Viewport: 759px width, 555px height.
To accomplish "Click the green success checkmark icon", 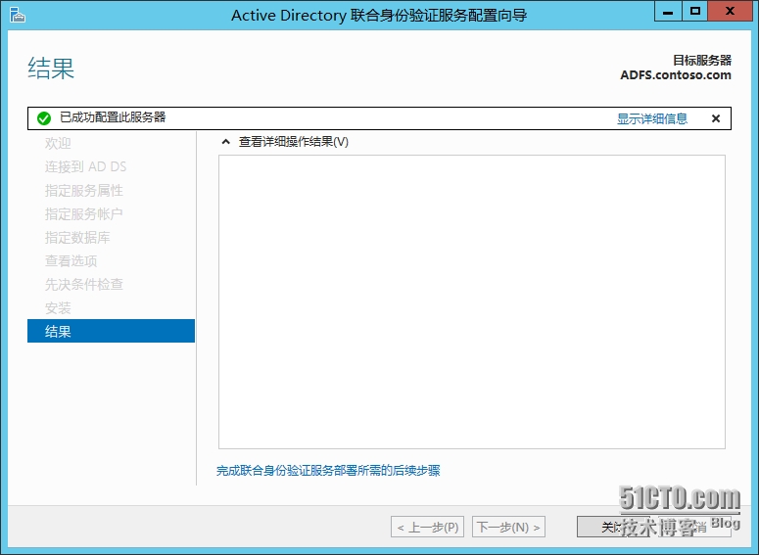I will click(x=43, y=118).
